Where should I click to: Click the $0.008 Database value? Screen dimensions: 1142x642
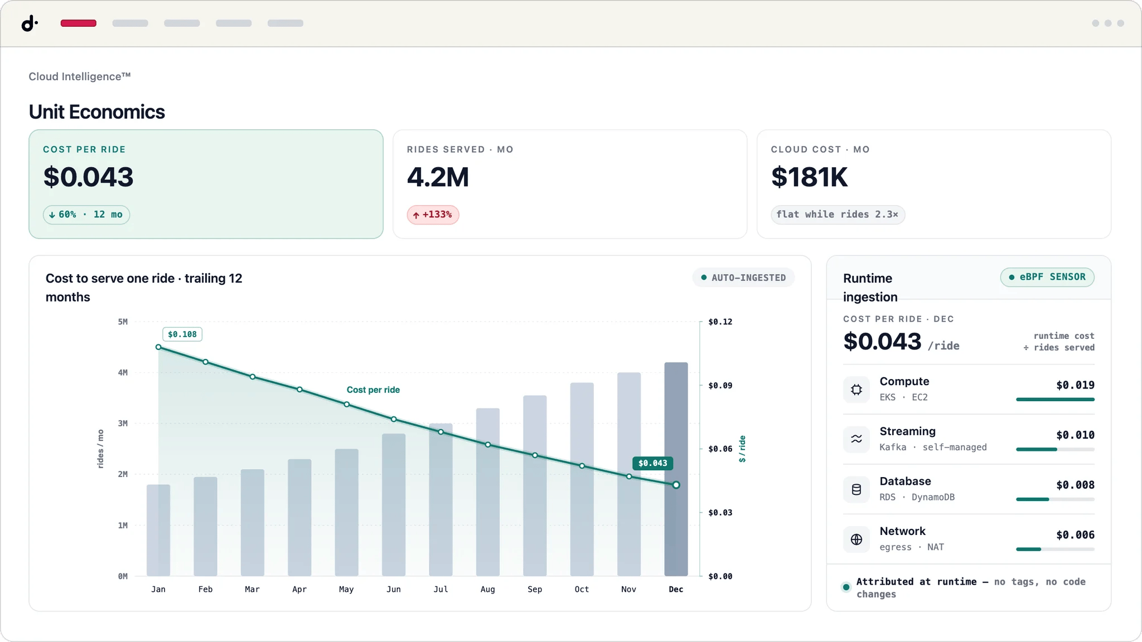click(1075, 485)
